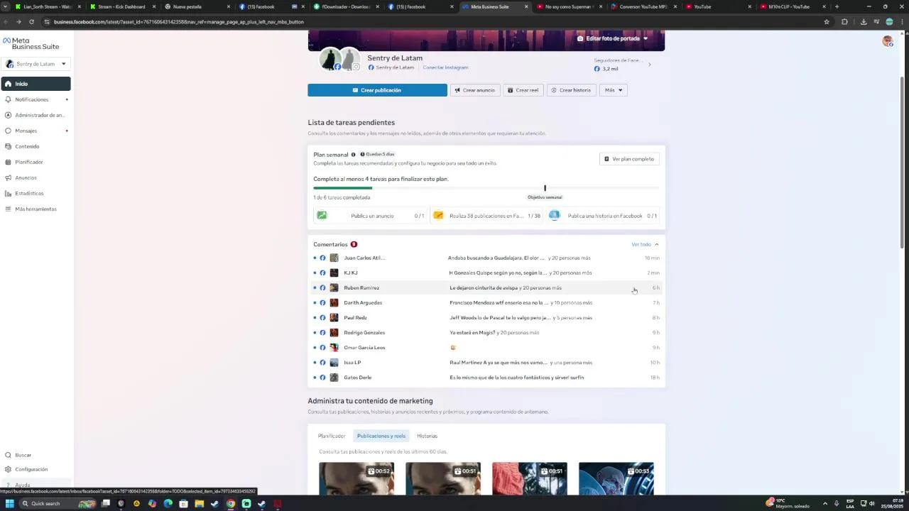
Task: Click the Quick search taskbar box
Action: (x=58, y=503)
